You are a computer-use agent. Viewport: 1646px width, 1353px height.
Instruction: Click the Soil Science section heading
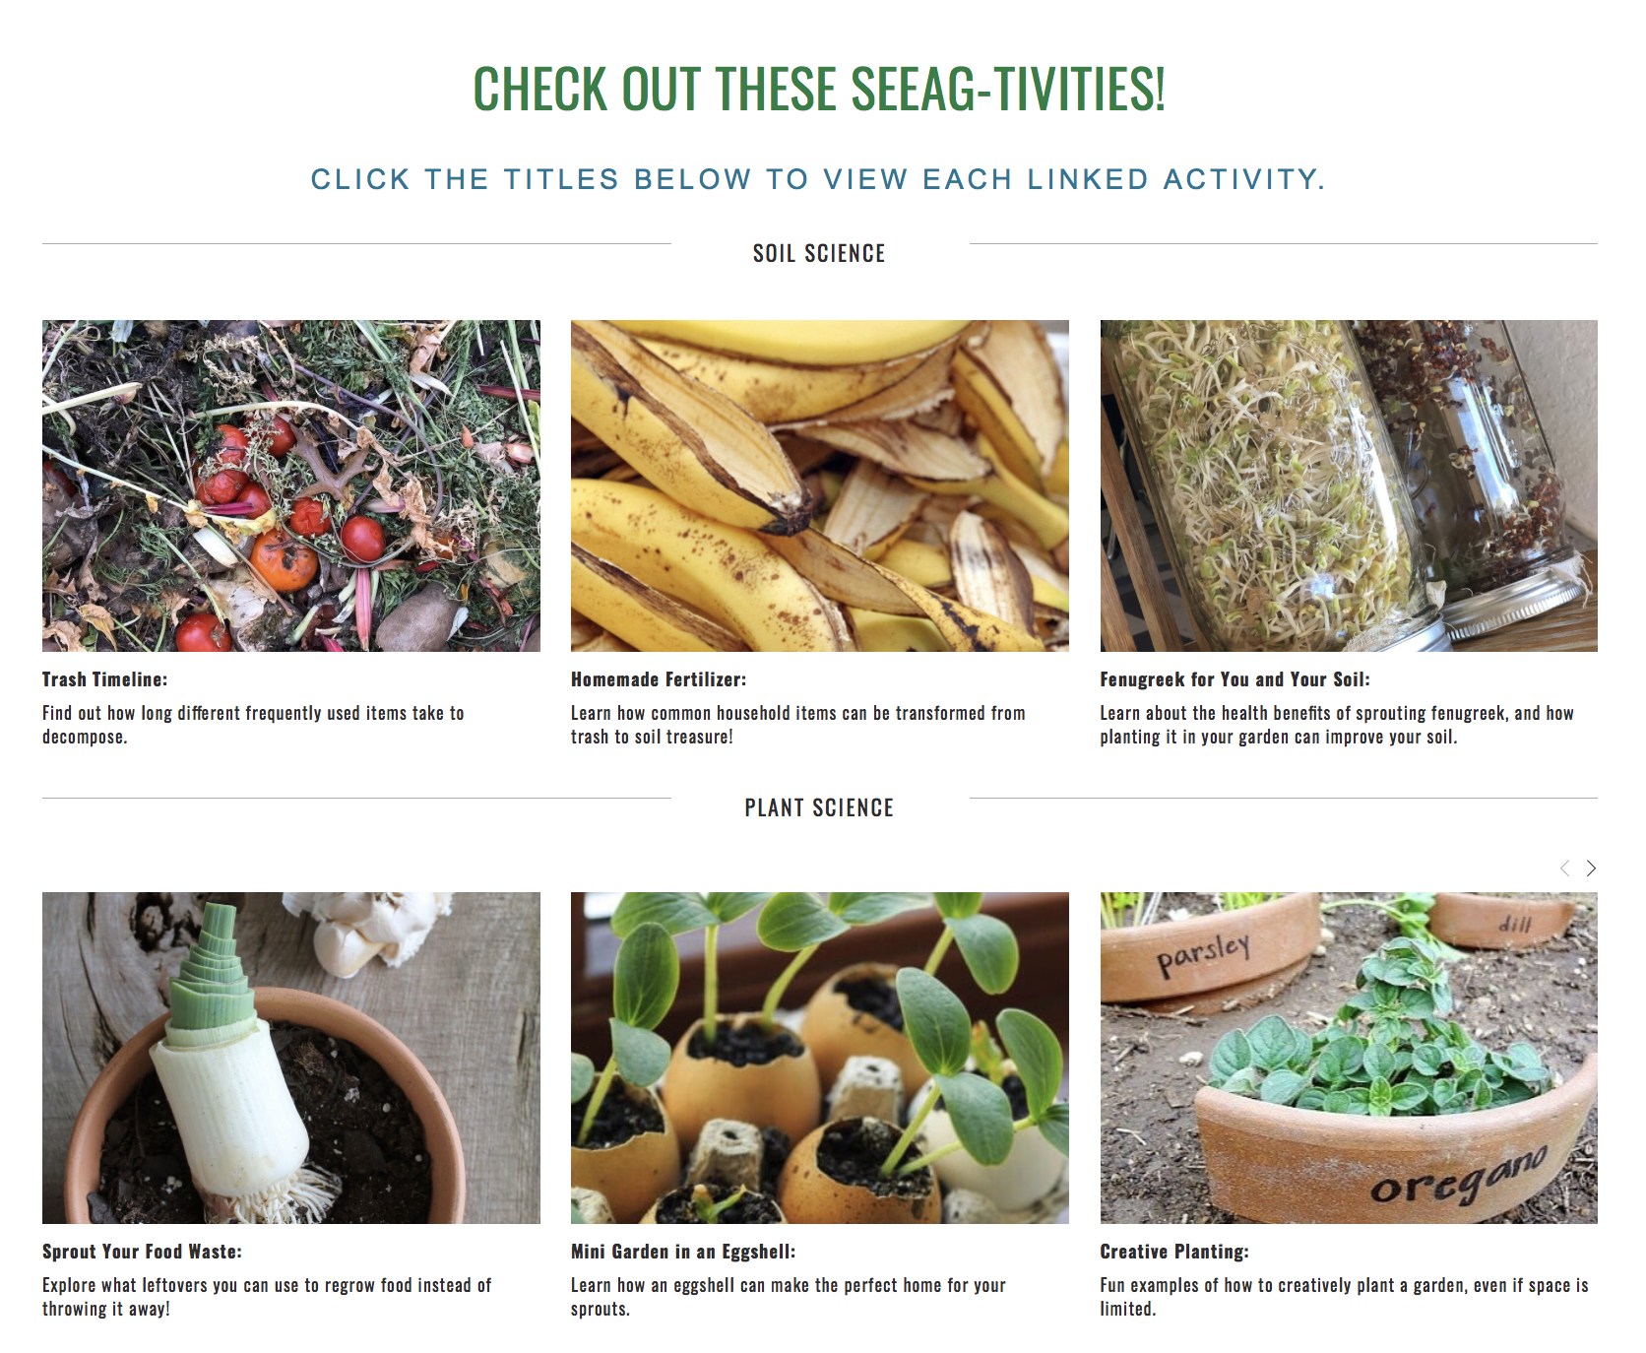[x=819, y=253]
